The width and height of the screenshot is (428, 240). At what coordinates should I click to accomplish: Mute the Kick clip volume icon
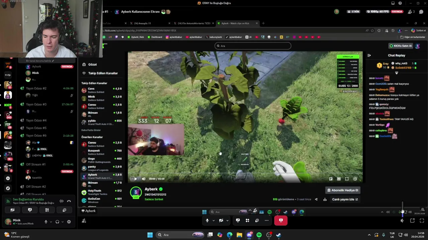144,179
